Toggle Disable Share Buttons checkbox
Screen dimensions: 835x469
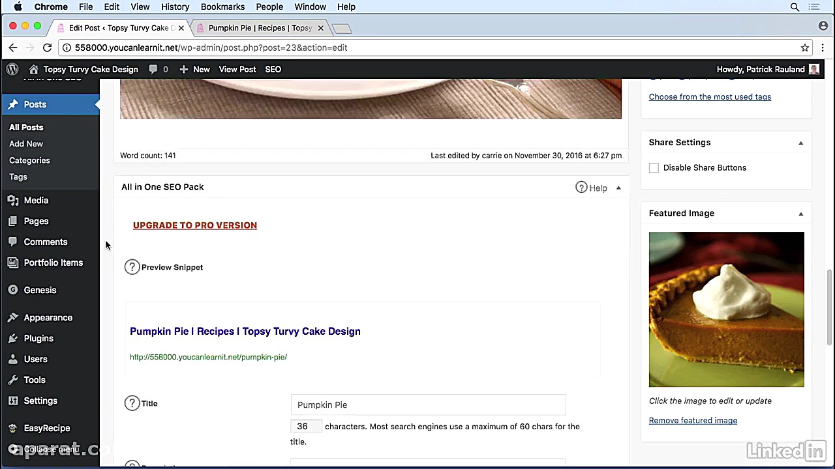tap(654, 168)
